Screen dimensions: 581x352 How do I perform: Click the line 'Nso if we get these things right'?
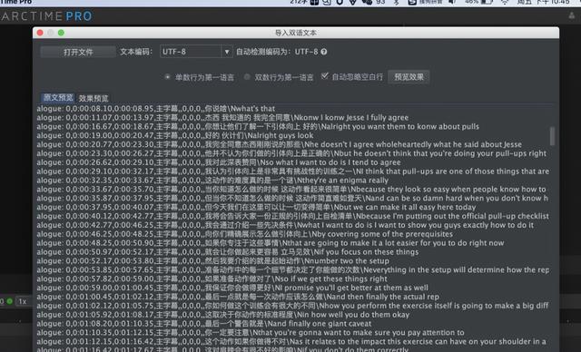pos(212,279)
